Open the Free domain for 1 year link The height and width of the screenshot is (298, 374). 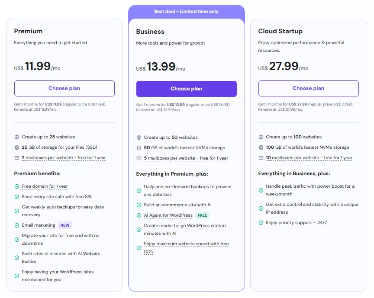click(x=45, y=186)
